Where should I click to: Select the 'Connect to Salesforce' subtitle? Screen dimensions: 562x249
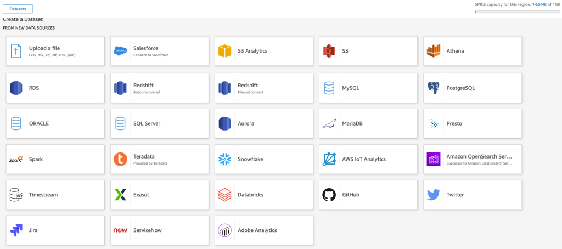pos(151,55)
